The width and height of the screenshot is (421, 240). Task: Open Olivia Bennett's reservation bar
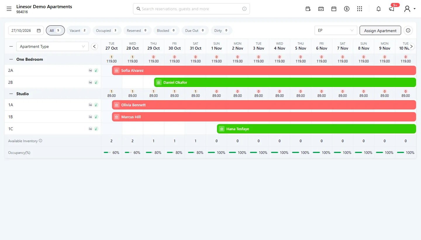(264, 105)
